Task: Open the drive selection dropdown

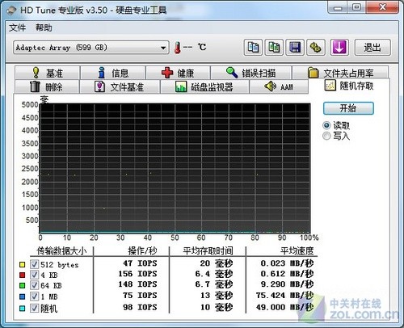Action: point(91,48)
